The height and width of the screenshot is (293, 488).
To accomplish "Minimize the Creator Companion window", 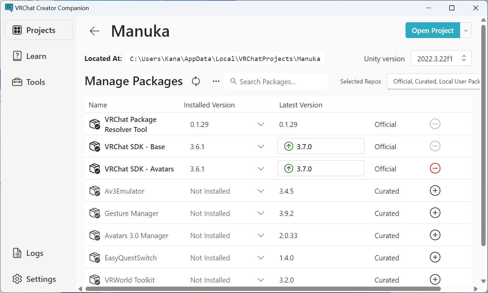I will click(428, 8).
